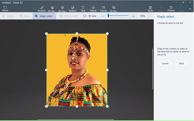Click the 'Magic select' panel heading
The height and width of the screenshot is (121, 194).
click(x=166, y=17)
